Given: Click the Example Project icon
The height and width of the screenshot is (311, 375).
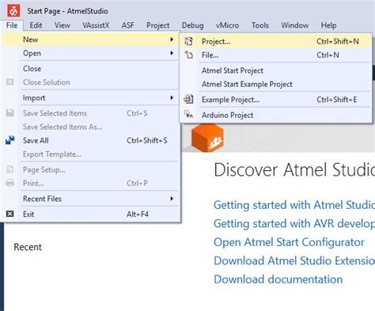Looking at the screenshot, I should point(188,100).
